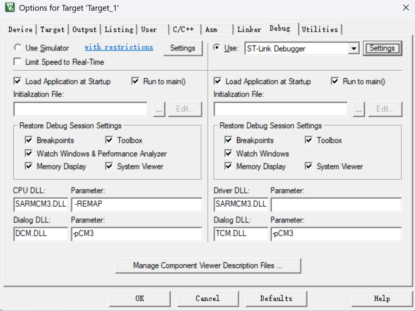
Task: Select the Use ST-Link Debugger radio button
Action: [x=217, y=48]
